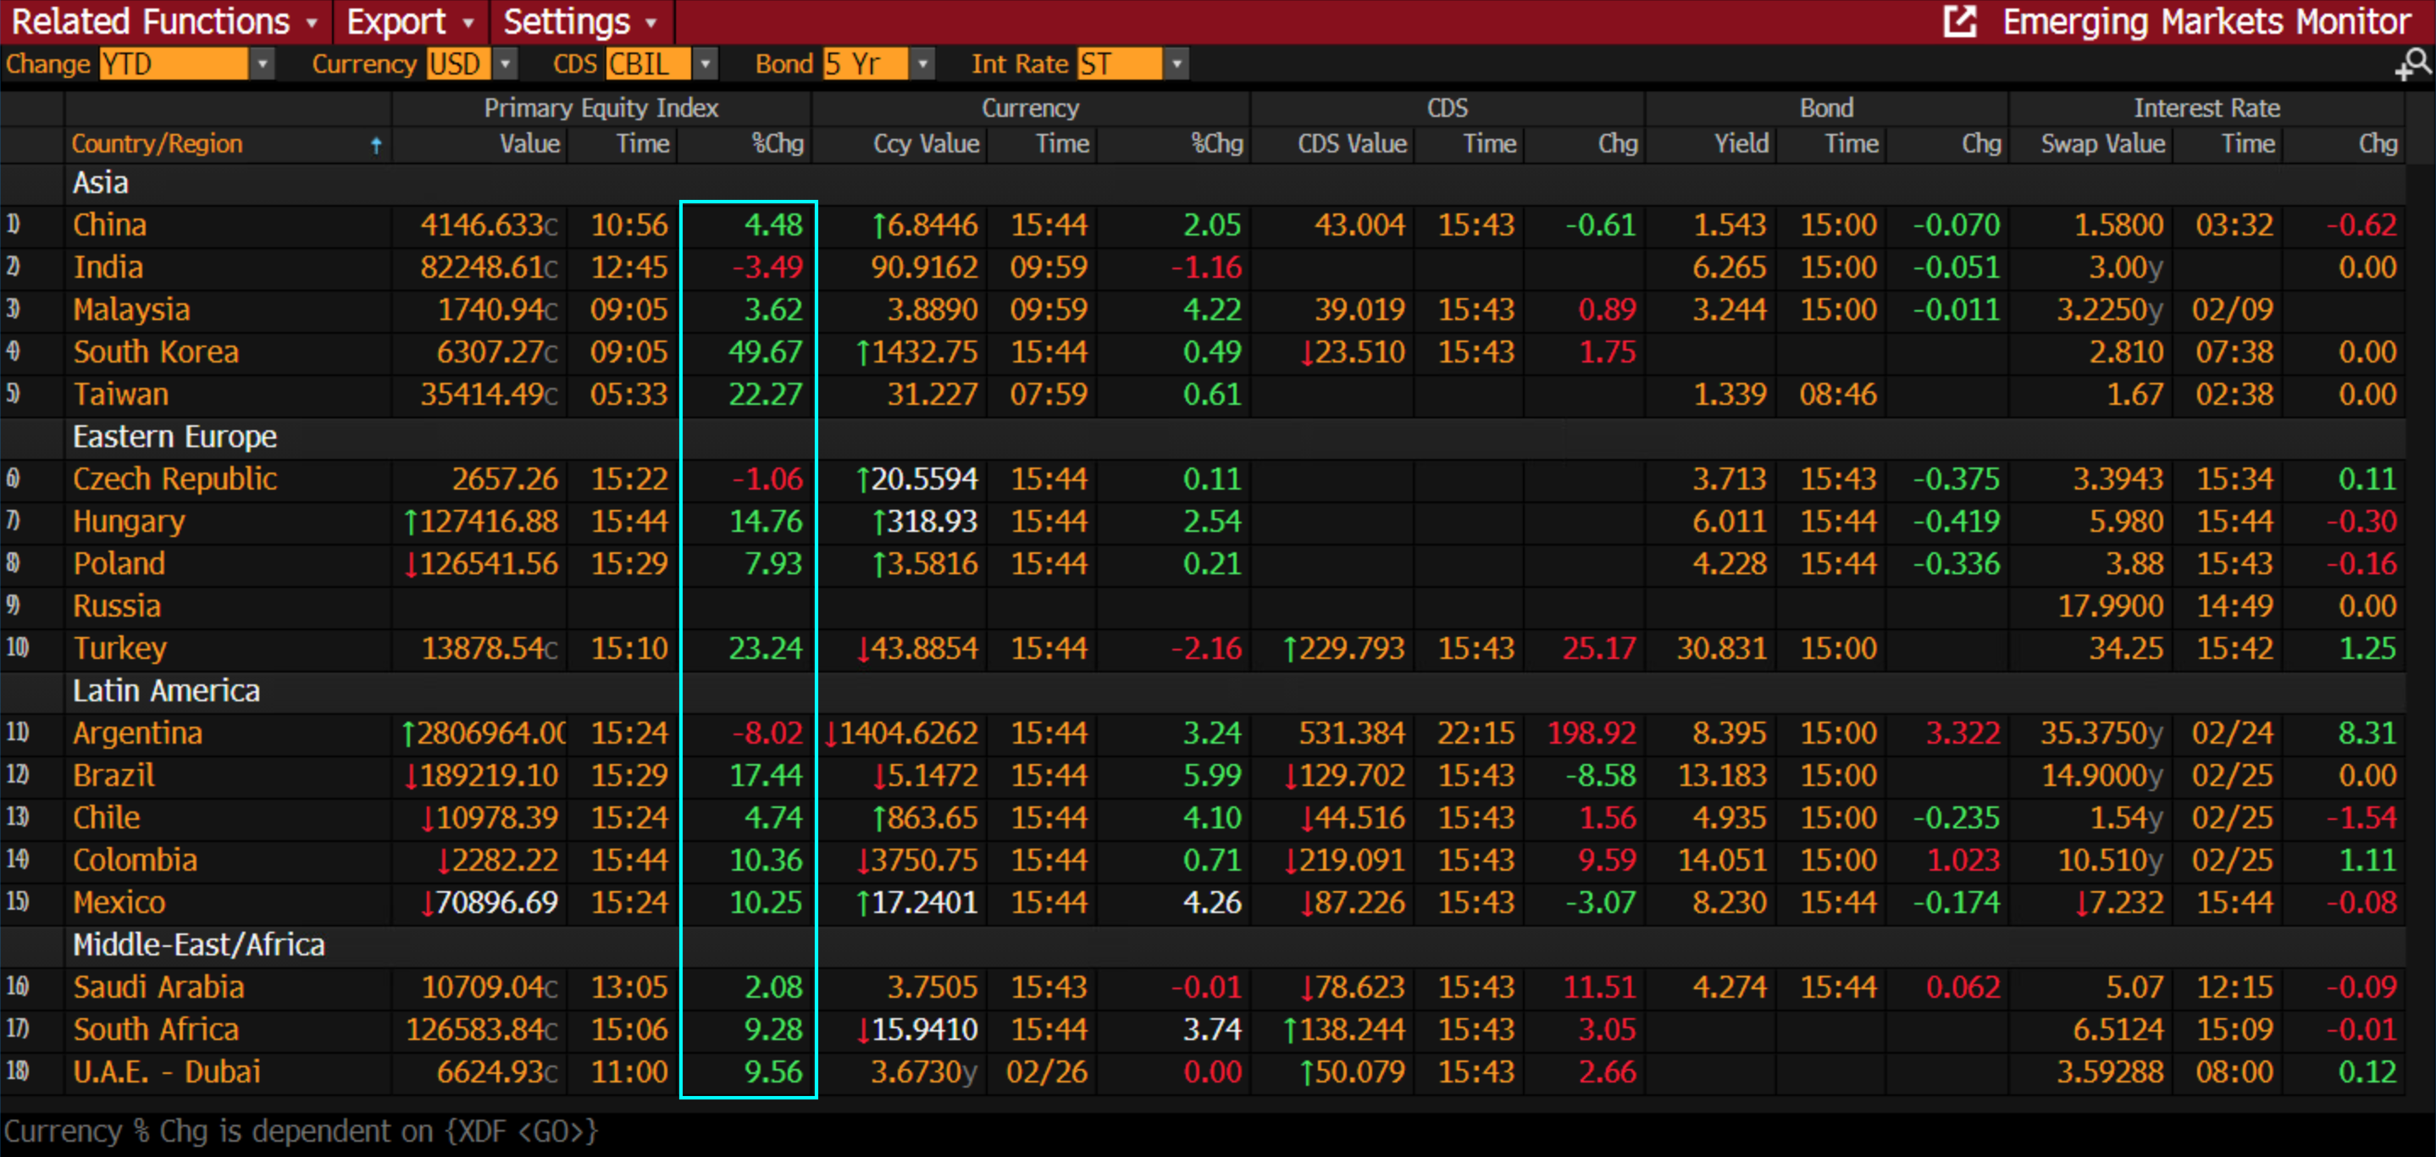Open the Currency USD dropdown arrow
The width and height of the screenshot is (2436, 1157).
[506, 64]
